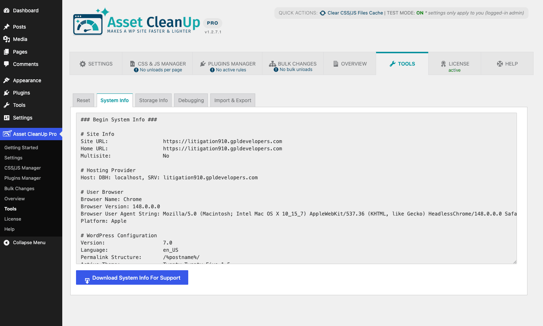Screen dimensions: 543x326
Task: Click the code file icon on CSS & JS MANAGER
Action: (132, 64)
